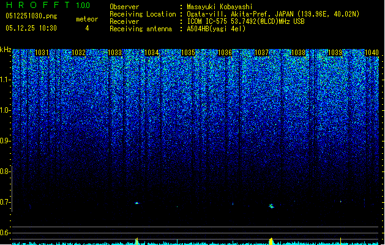Image resolution: width=385 pixels, height=245 pixels.
Task: Click the 1039 time marker
Action: (335, 53)
